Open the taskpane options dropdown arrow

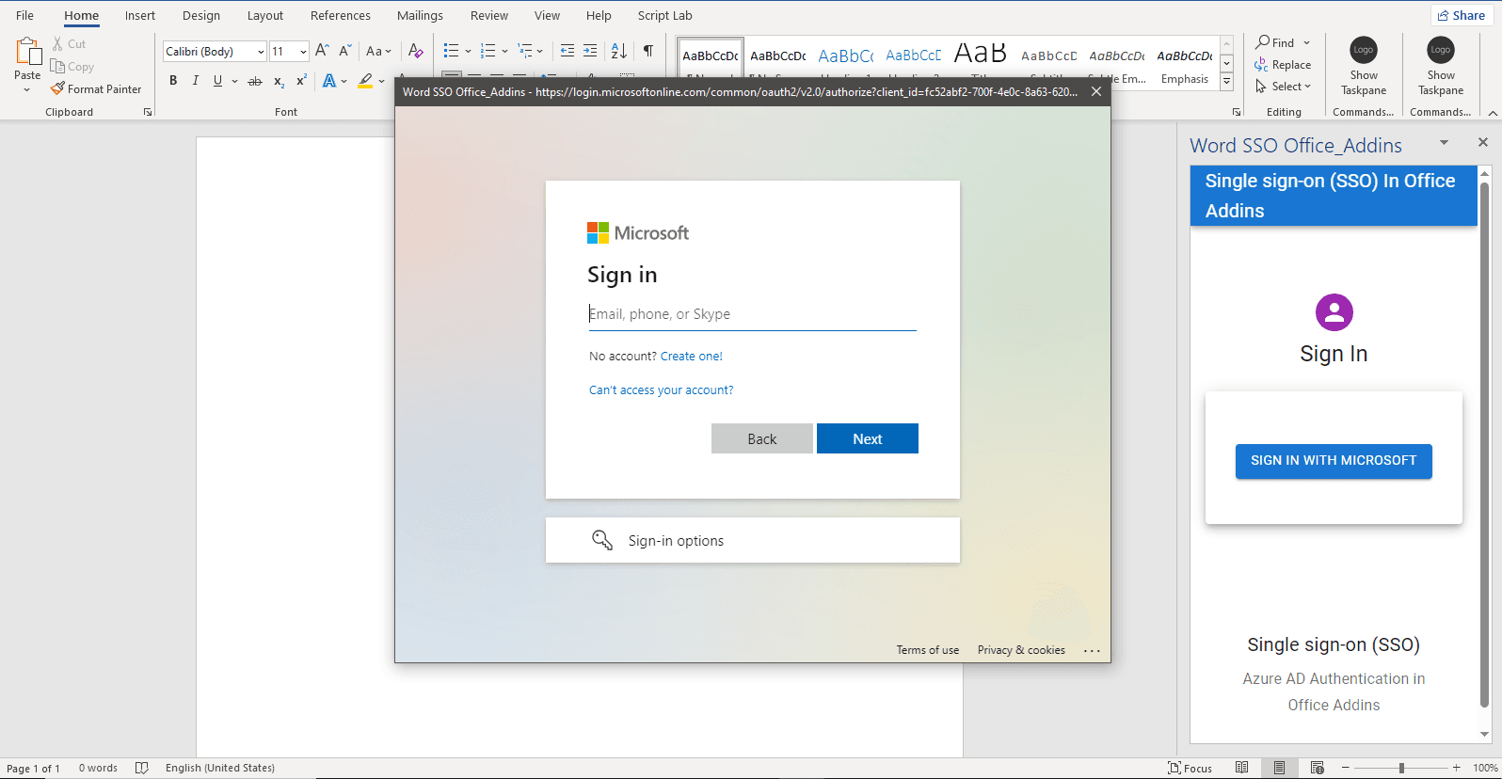pos(1444,143)
